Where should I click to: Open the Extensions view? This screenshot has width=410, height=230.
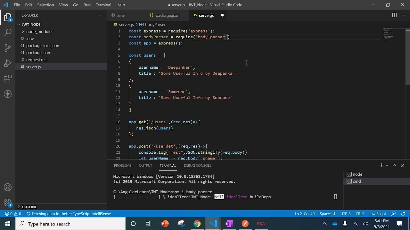[8, 79]
